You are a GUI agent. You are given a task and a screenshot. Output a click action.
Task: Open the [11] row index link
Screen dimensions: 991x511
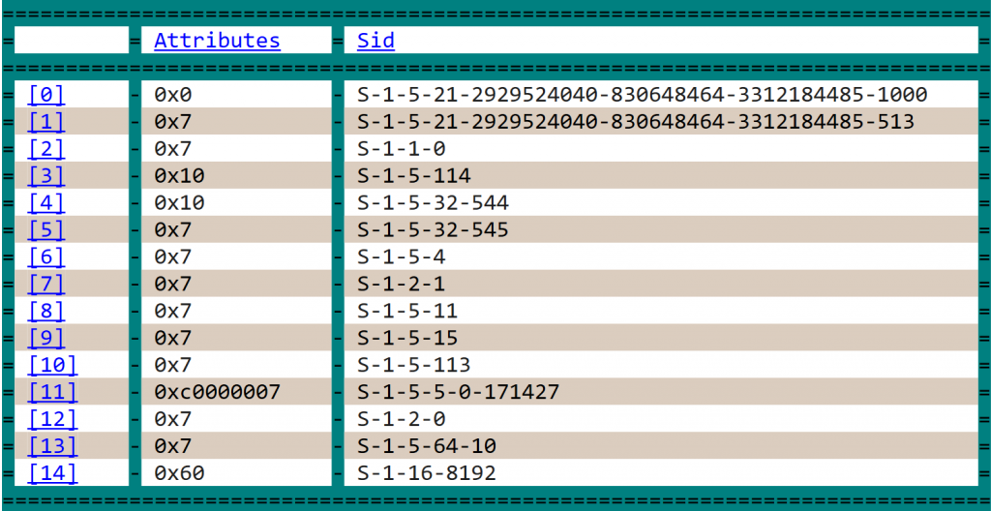tap(52, 393)
